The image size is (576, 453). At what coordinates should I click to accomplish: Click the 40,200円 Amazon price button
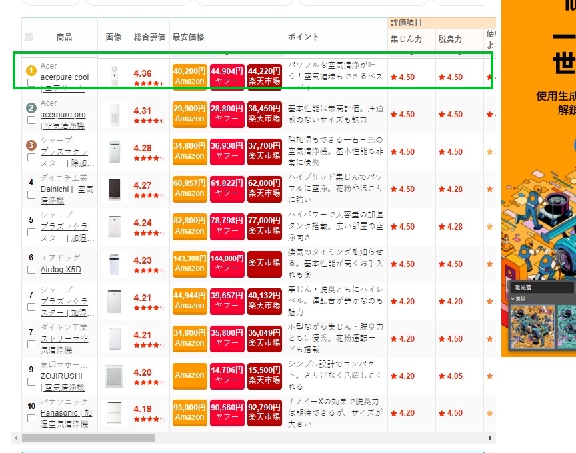point(189,77)
